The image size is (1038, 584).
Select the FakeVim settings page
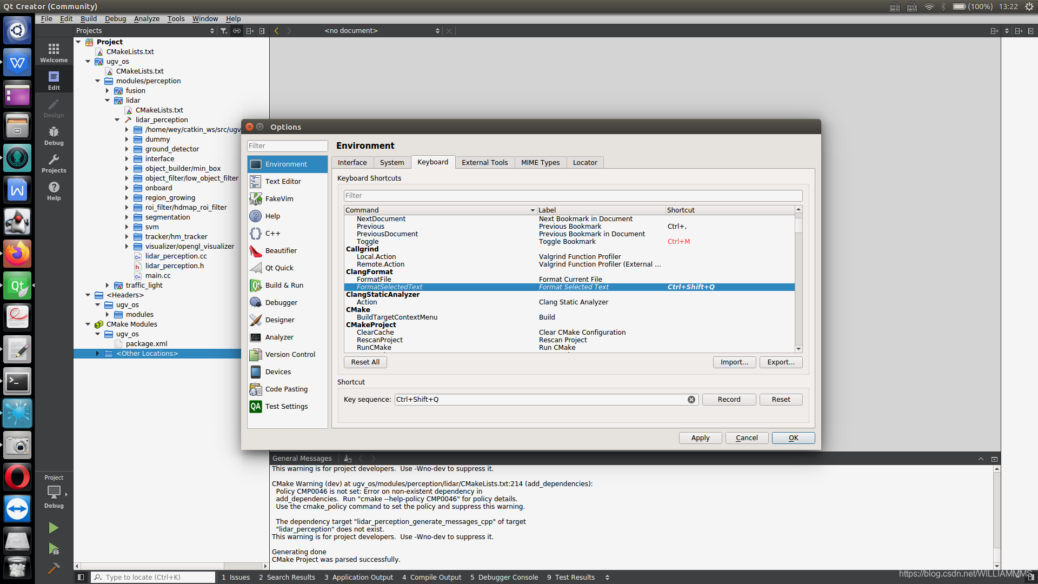coord(280,198)
